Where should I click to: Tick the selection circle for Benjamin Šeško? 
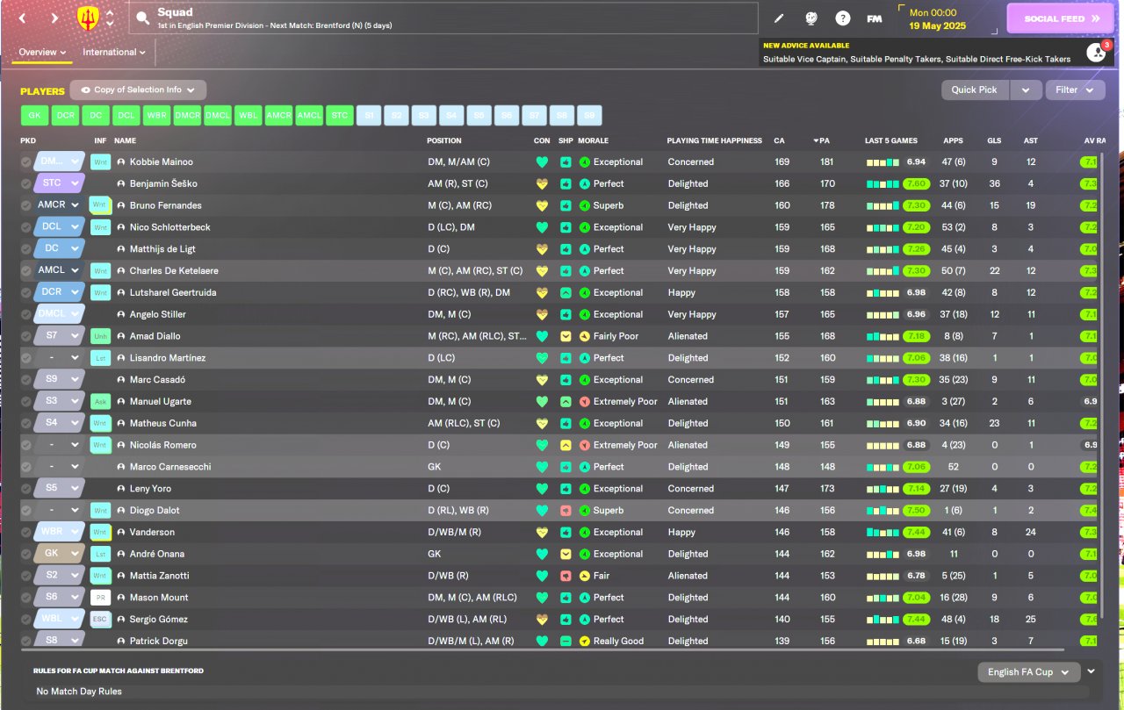point(26,184)
